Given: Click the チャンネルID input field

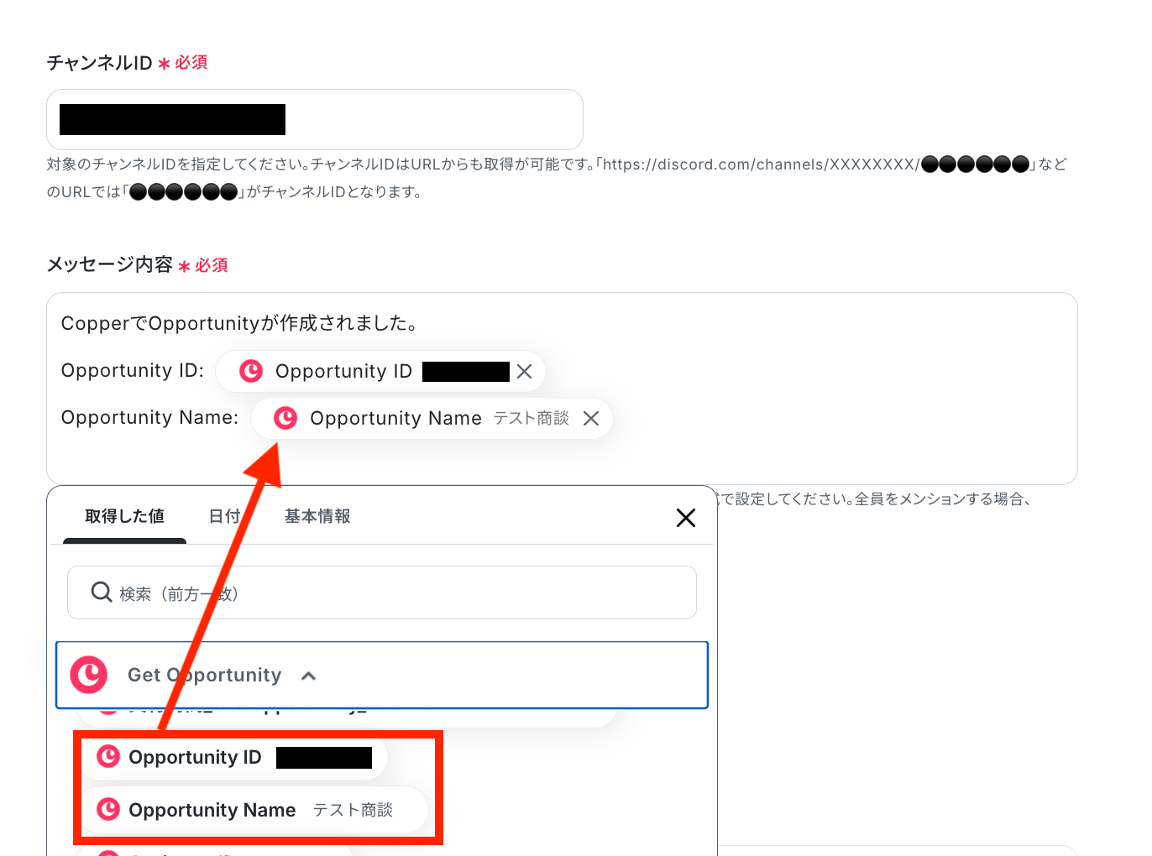Looking at the screenshot, I should point(315,119).
